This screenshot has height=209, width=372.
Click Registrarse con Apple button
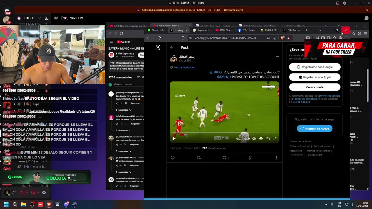315,77
